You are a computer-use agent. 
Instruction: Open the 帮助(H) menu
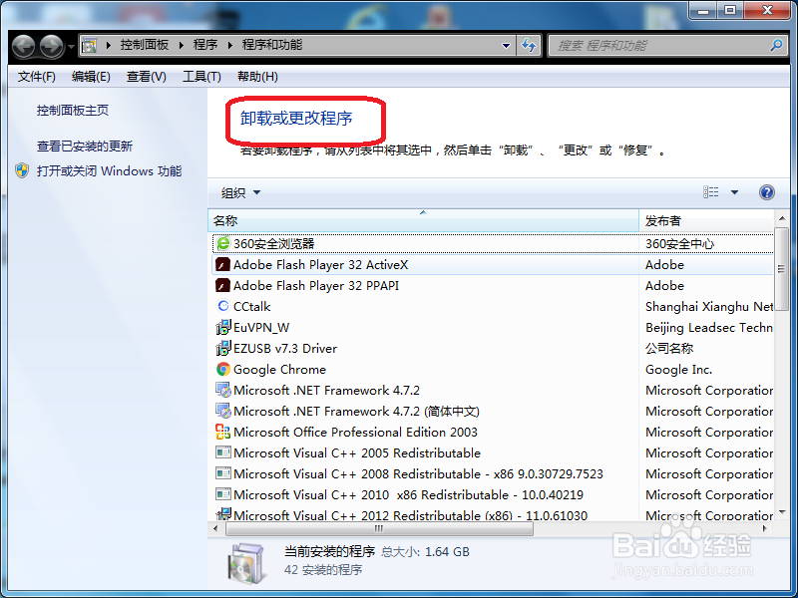257,77
